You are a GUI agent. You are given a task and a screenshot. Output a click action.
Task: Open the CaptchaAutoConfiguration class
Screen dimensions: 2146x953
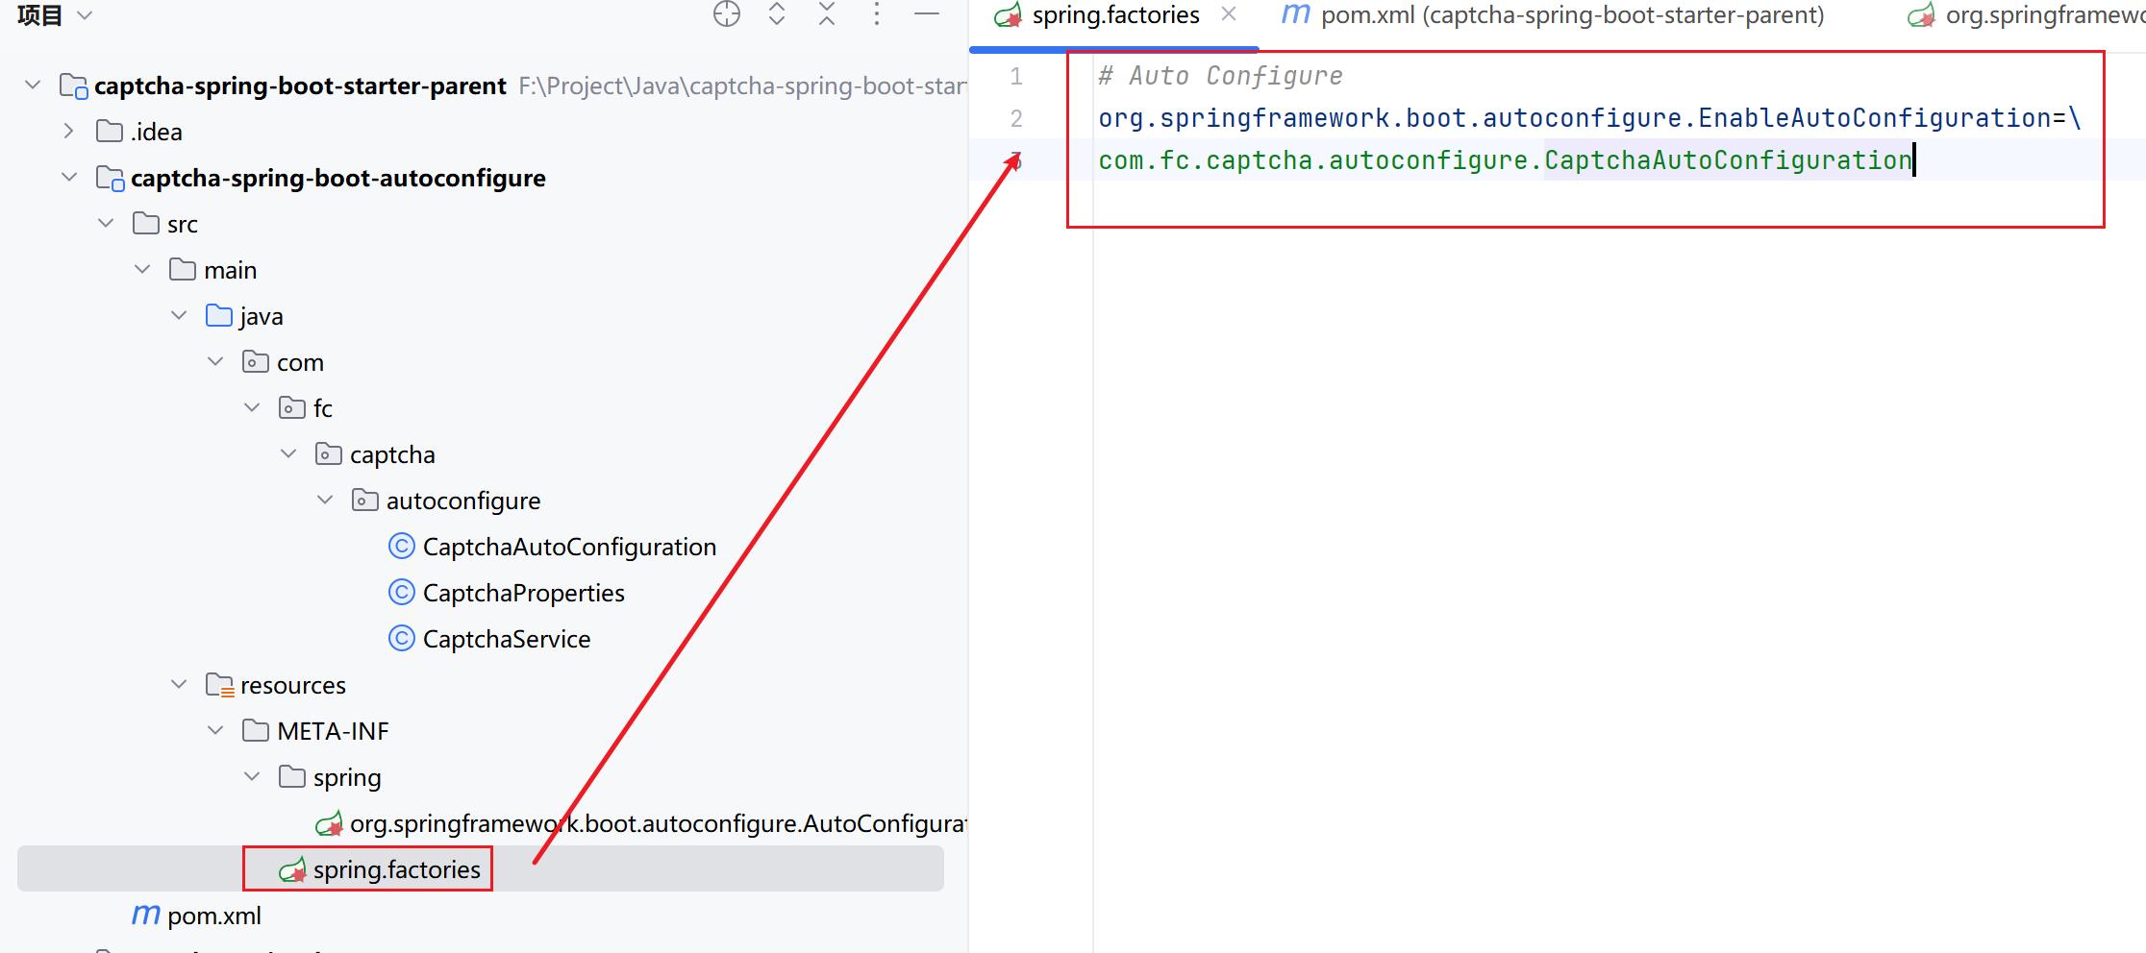[569, 546]
